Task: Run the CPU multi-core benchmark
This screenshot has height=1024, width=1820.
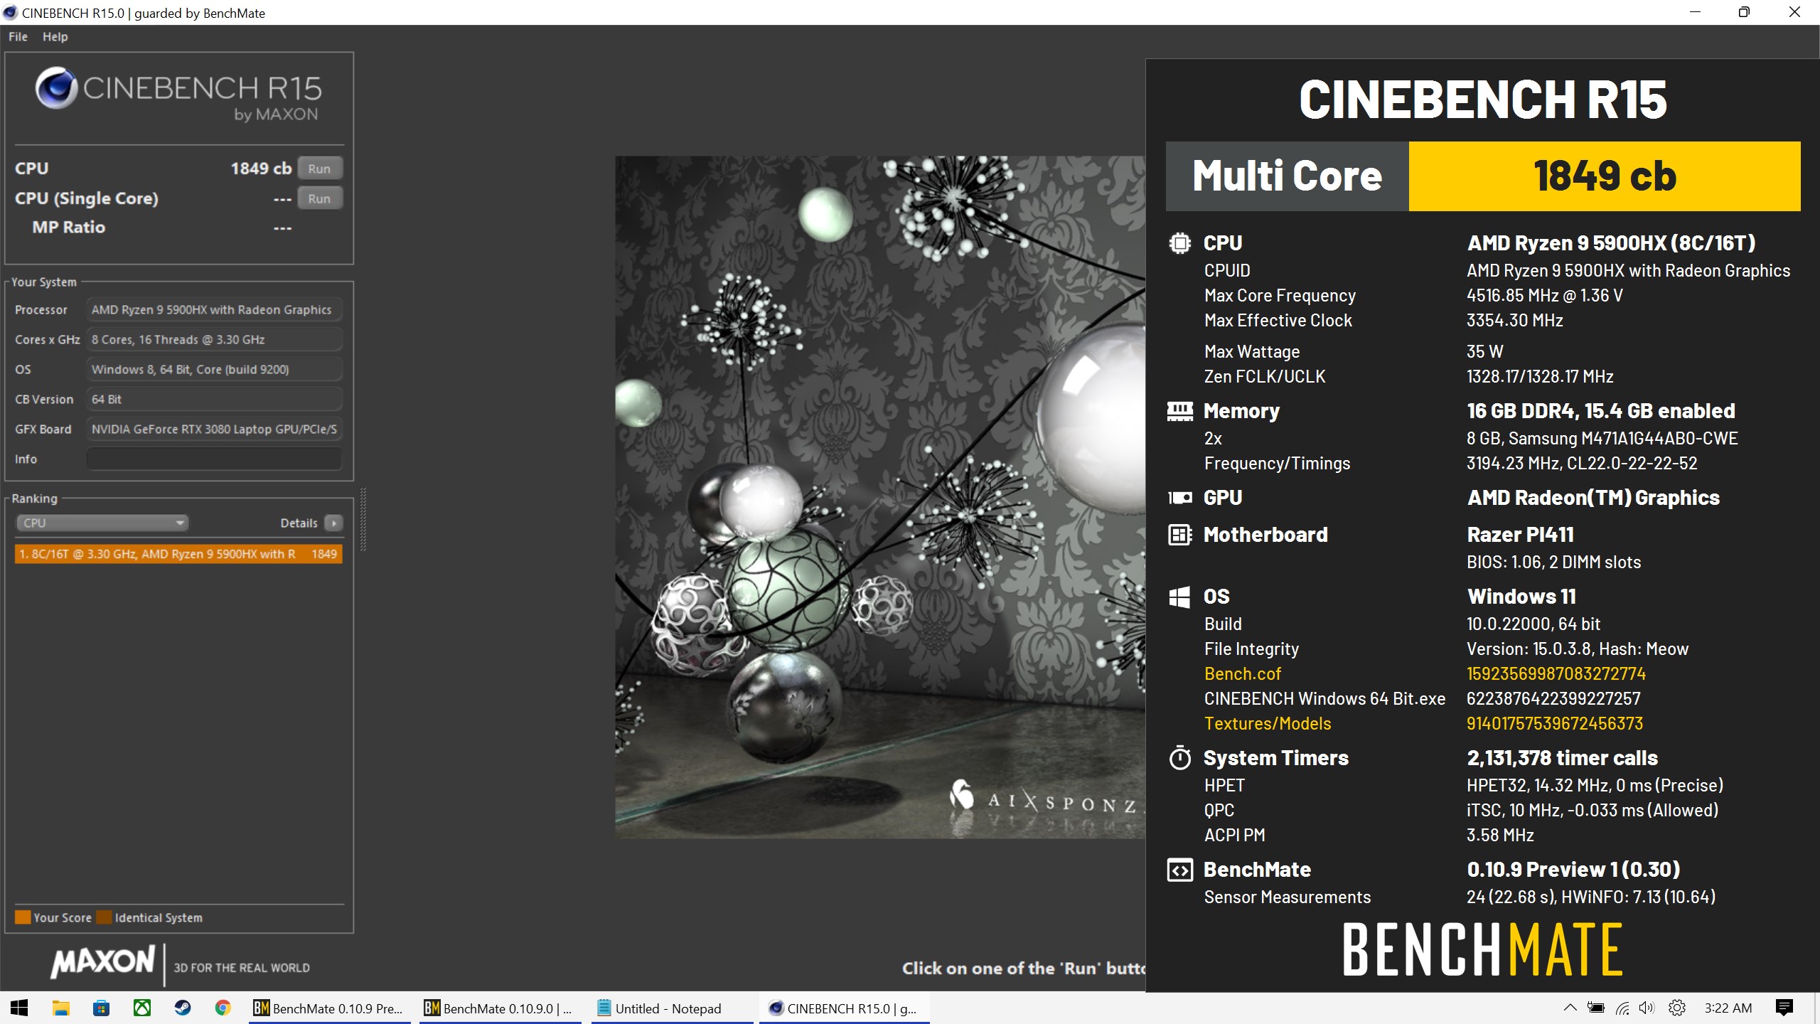Action: pyautogui.click(x=319, y=169)
